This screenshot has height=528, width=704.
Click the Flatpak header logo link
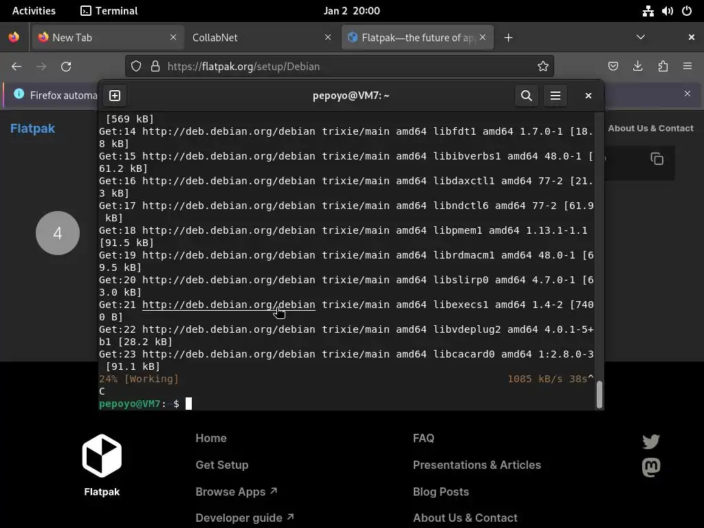(x=32, y=129)
